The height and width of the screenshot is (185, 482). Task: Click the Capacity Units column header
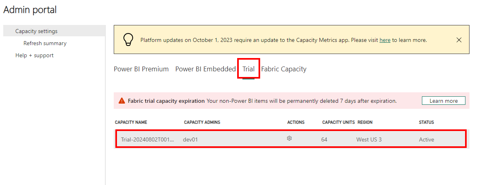click(x=338, y=122)
